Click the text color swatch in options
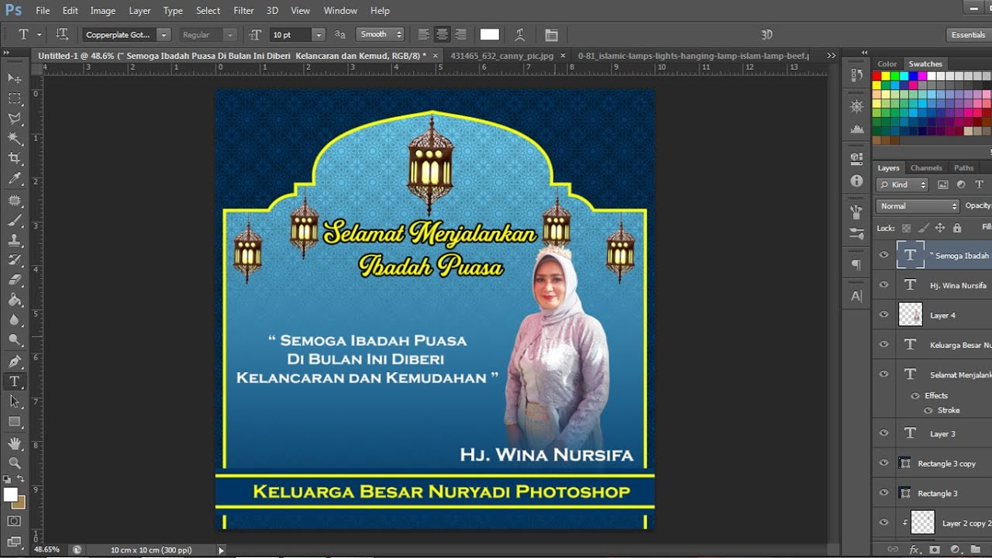Image resolution: width=992 pixels, height=558 pixels. coord(490,34)
